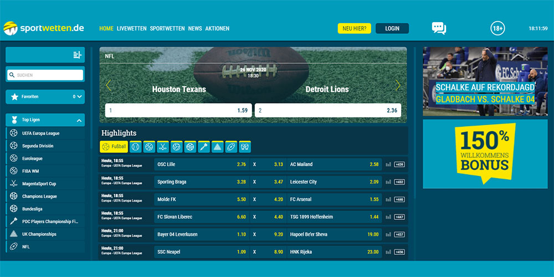Viewport: 554px width, 277px height.
Task: Bet on Leicester City at 2.09
Action: tap(334, 182)
